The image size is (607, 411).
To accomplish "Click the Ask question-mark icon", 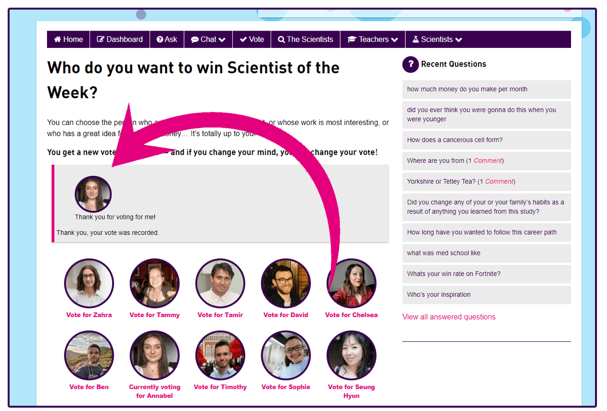I will pos(160,40).
